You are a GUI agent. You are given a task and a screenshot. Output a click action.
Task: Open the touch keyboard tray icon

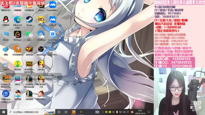(x=97, y=112)
